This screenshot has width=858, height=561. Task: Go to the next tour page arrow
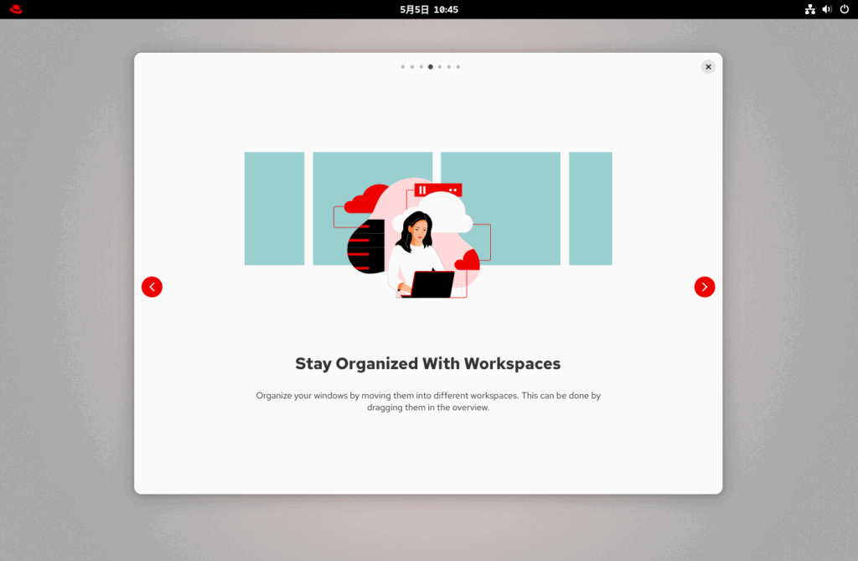click(x=705, y=287)
